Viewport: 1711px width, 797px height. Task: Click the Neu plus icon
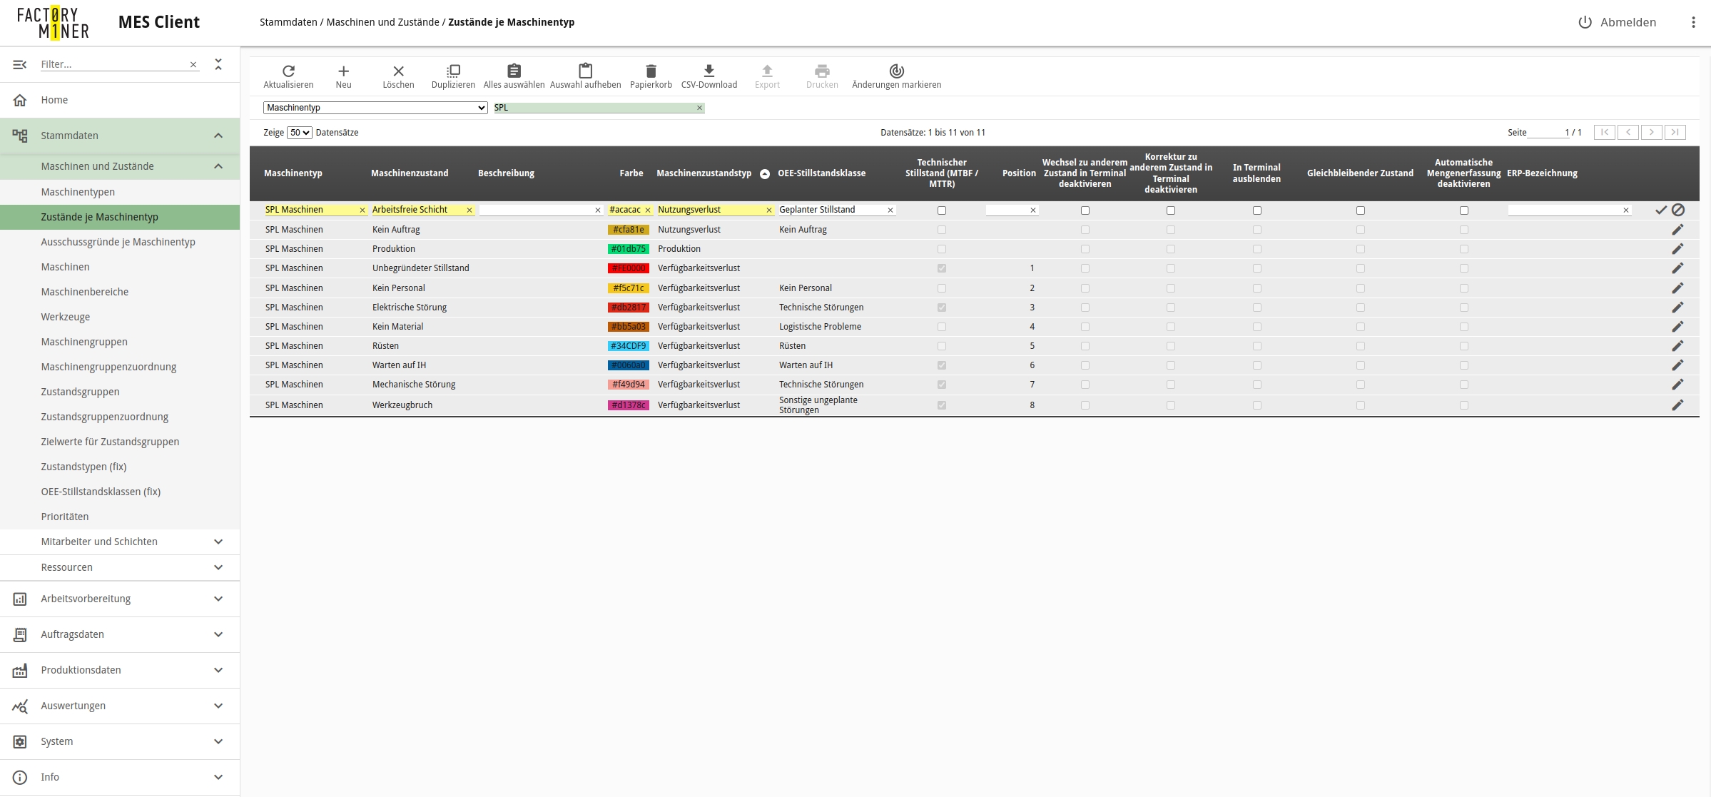343,71
